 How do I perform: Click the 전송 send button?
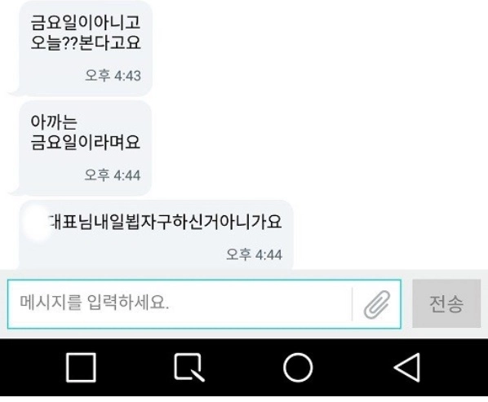pos(446,303)
